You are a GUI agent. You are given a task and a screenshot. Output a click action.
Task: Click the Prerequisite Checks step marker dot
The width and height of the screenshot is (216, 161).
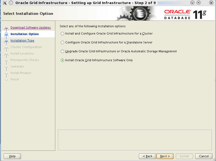click(x=6, y=60)
